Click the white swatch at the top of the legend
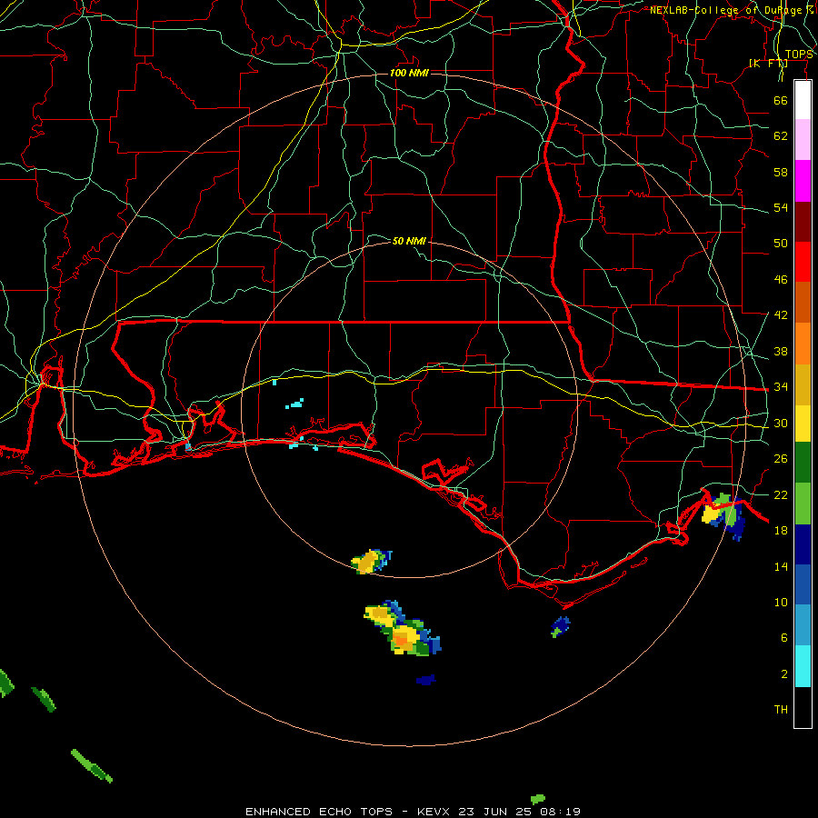 click(803, 100)
